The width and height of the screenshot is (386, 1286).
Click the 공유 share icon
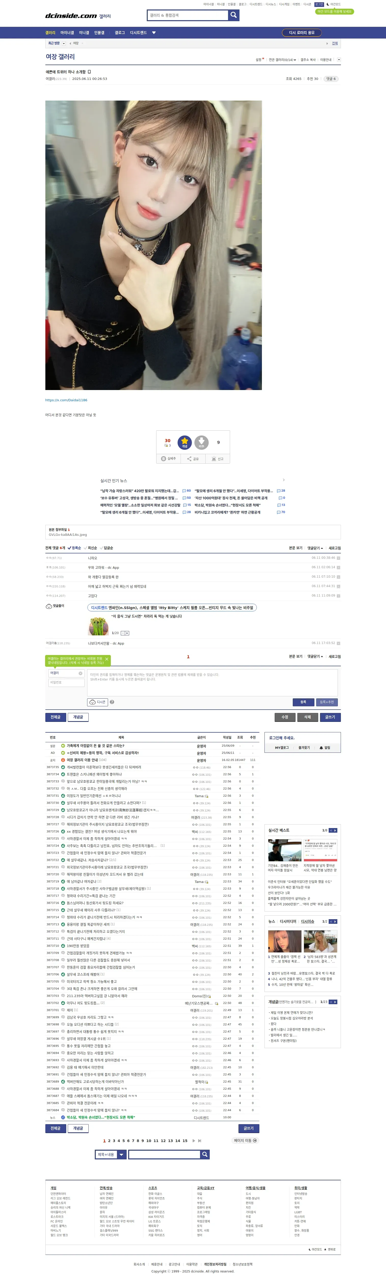pos(193,458)
